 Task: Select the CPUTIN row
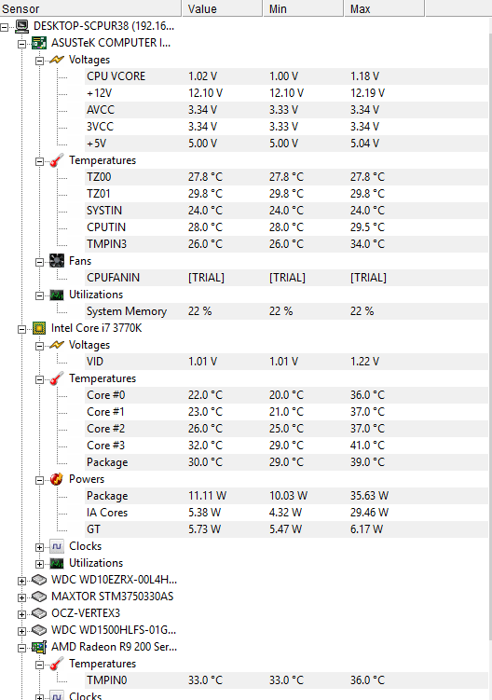[286, 227]
